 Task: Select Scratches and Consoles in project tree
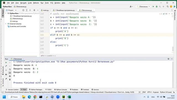(17, 26)
